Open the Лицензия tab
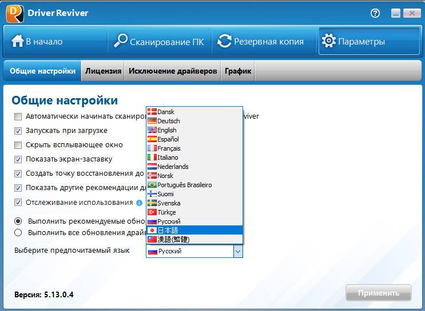This screenshot has height=311, width=425. tap(103, 71)
